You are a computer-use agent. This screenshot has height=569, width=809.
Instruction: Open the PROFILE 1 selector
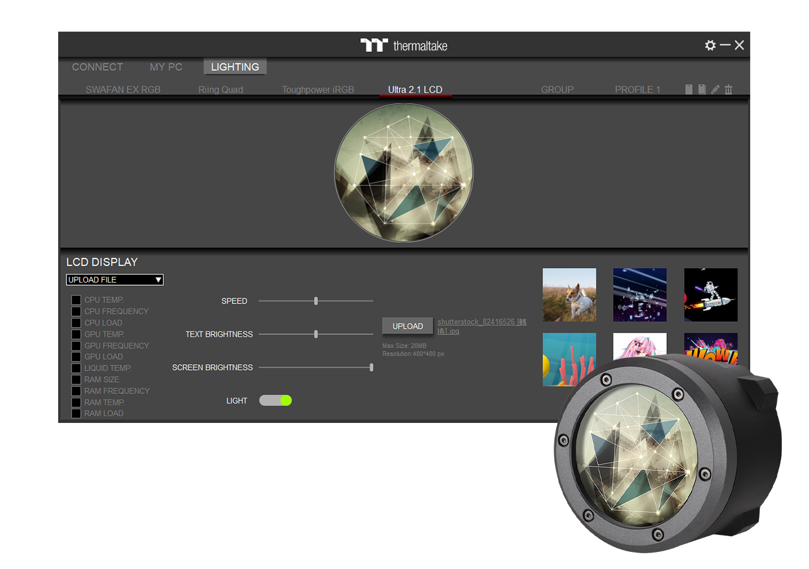tap(637, 90)
